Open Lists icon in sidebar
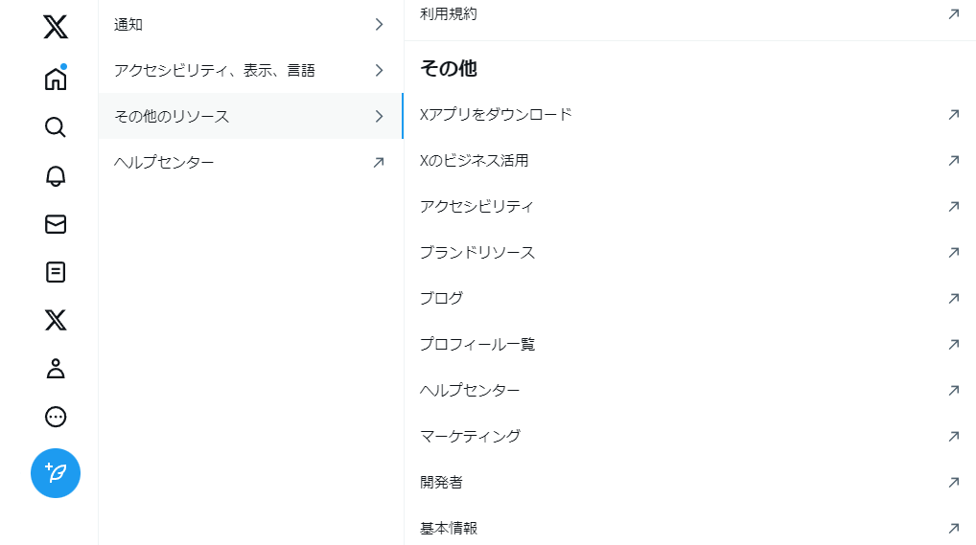976x545 pixels. click(56, 272)
